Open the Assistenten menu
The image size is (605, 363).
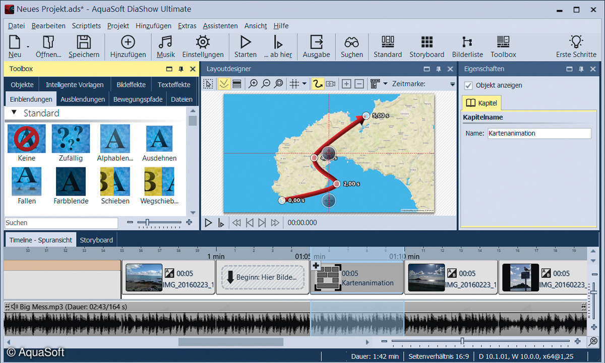[x=220, y=26]
